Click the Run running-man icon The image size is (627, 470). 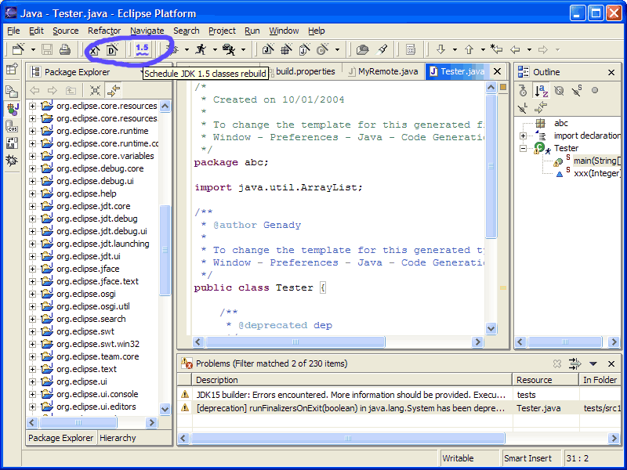pyautogui.click(x=201, y=49)
